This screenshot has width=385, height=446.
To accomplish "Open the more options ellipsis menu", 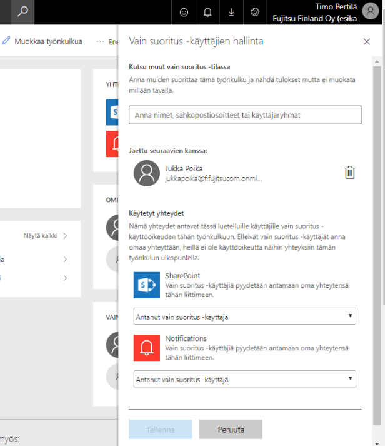I will (101, 41).
